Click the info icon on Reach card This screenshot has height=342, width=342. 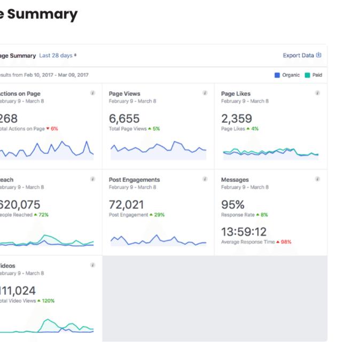[92, 180]
